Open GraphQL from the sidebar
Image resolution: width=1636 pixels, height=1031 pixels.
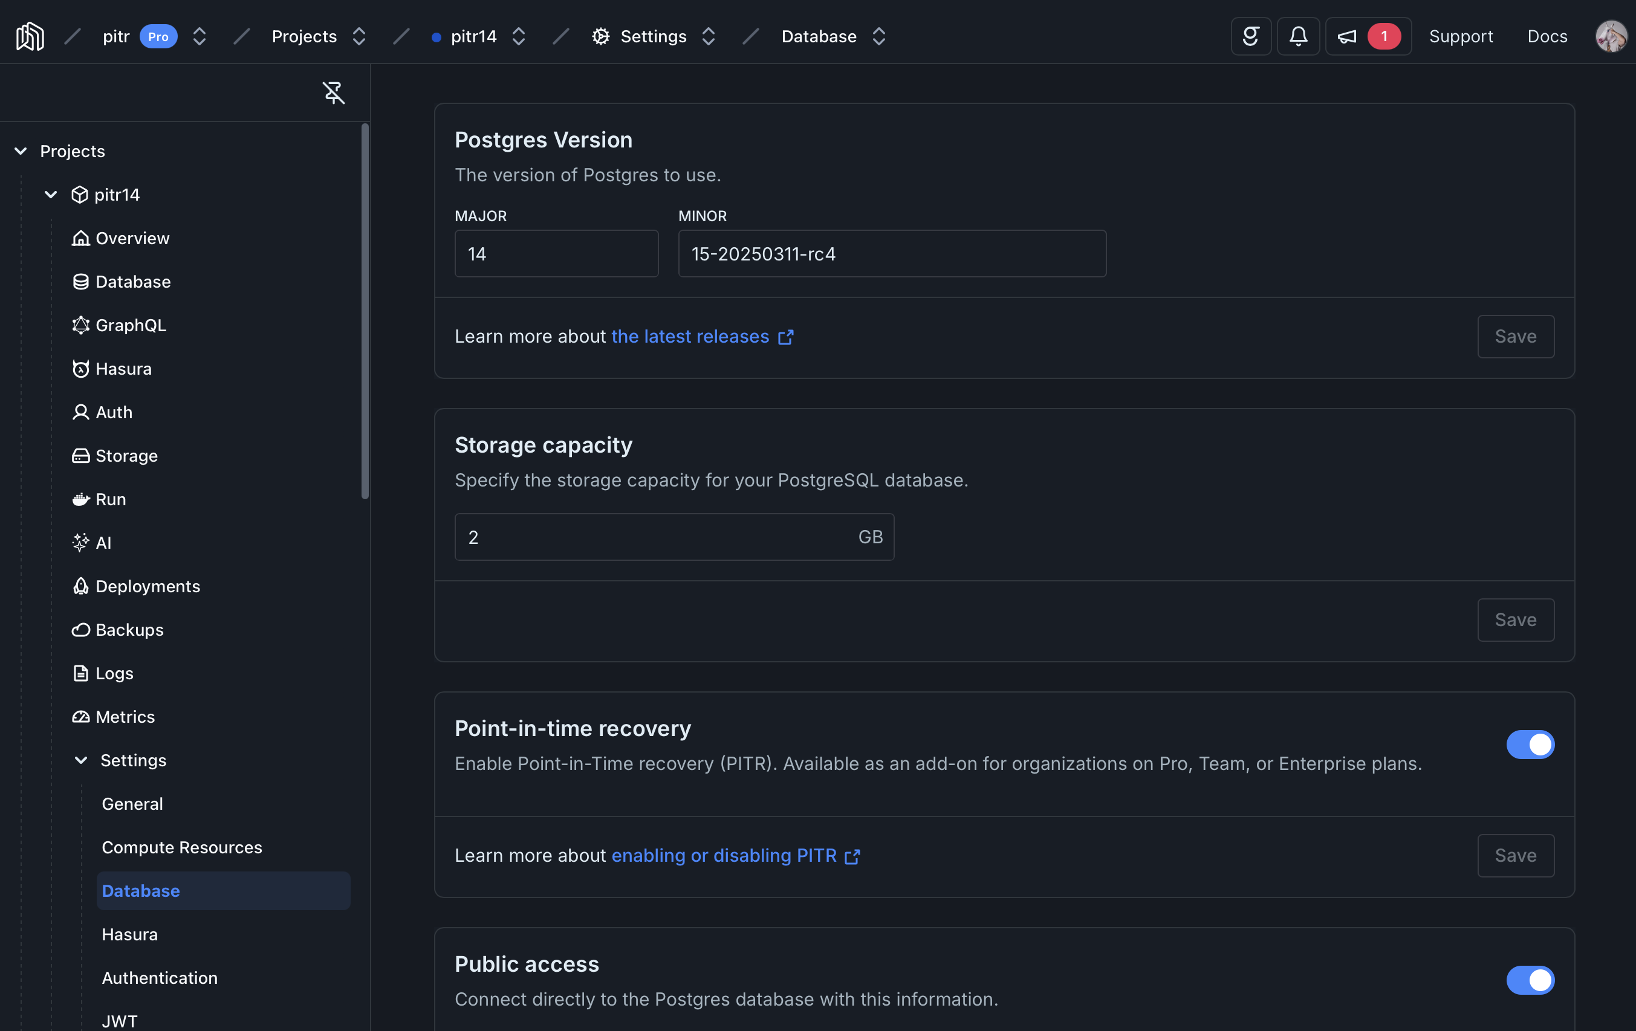pyautogui.click(x=131, y=325)
